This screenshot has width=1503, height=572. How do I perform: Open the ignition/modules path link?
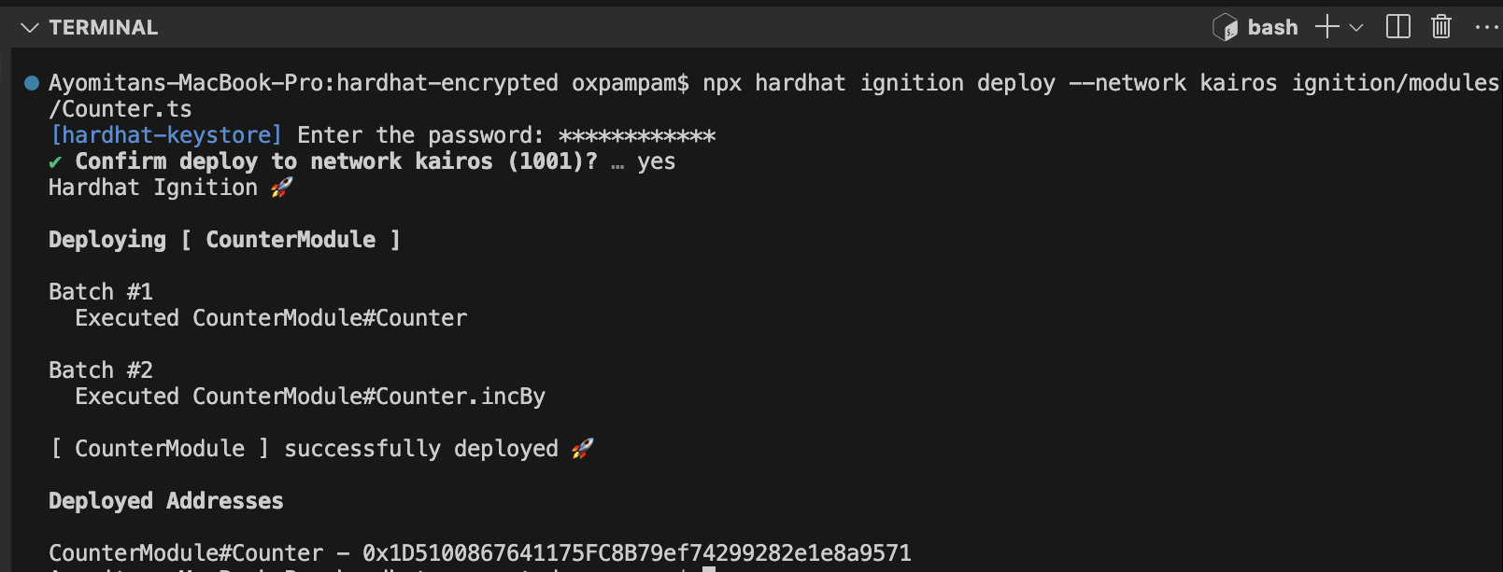coord(1396,83)
